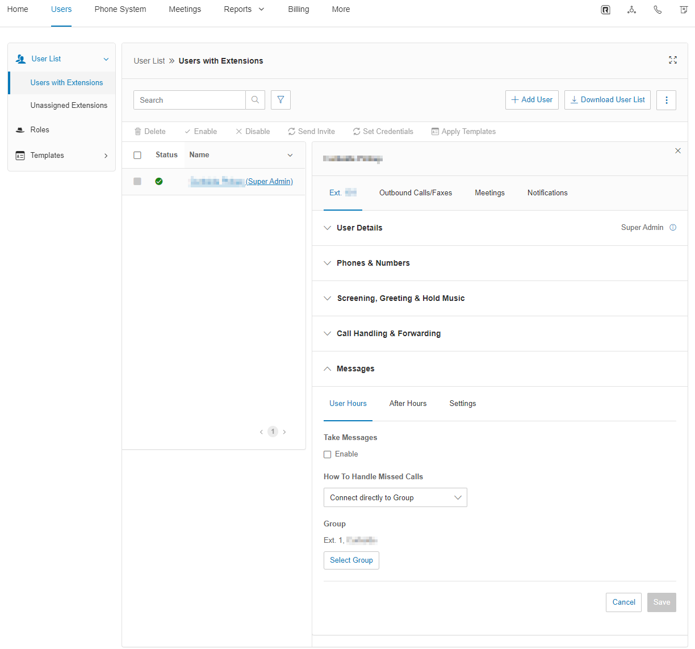Click Download User List button
Image resolution: width=695 pixels, height=649 pixels.
608,100
